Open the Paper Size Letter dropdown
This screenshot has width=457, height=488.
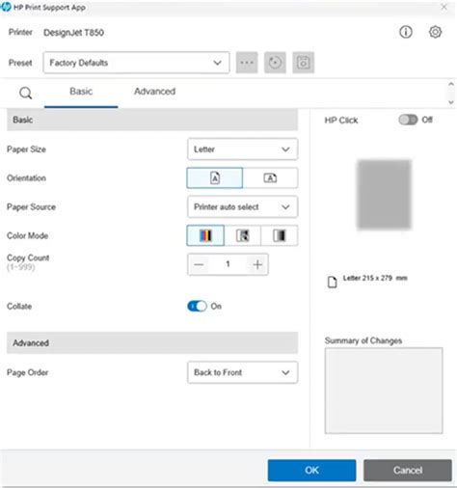pyautogui.click(x=242, y=149)
